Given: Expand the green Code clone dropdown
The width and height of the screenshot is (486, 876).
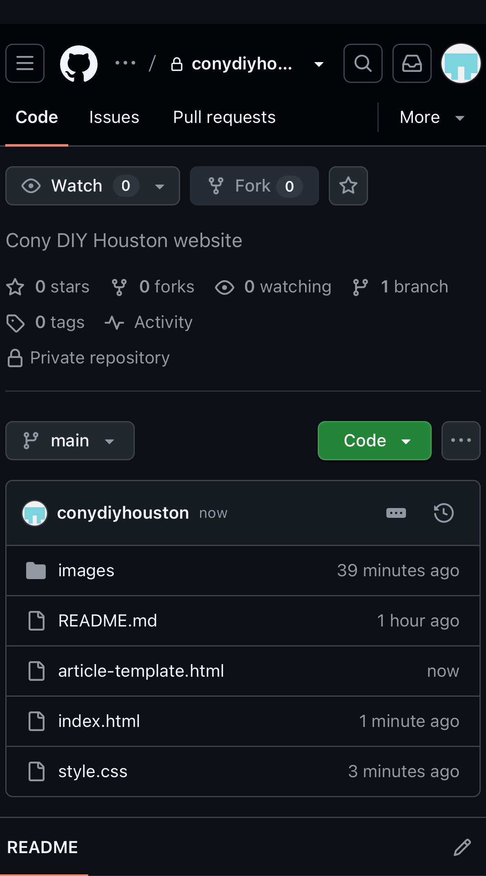Looking at the screenshot, I should (375, 441).
